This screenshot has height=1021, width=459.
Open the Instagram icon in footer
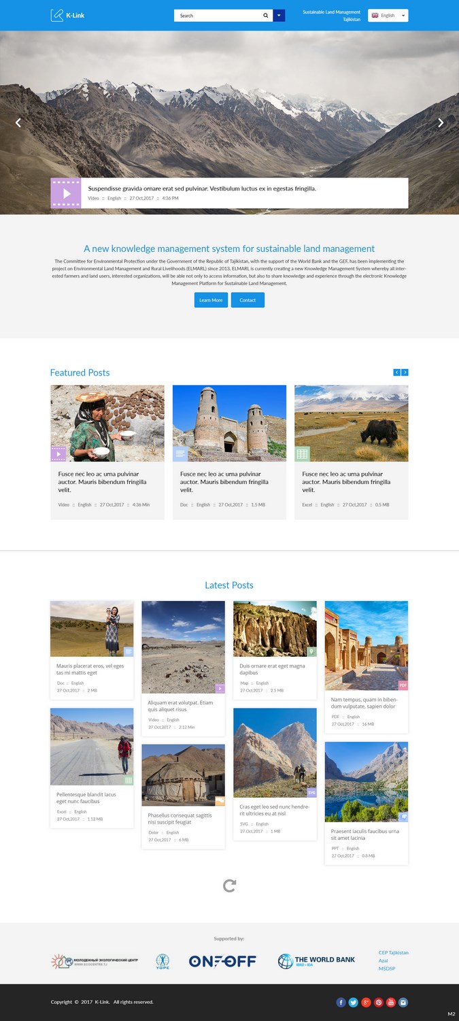coord(403,1002)
